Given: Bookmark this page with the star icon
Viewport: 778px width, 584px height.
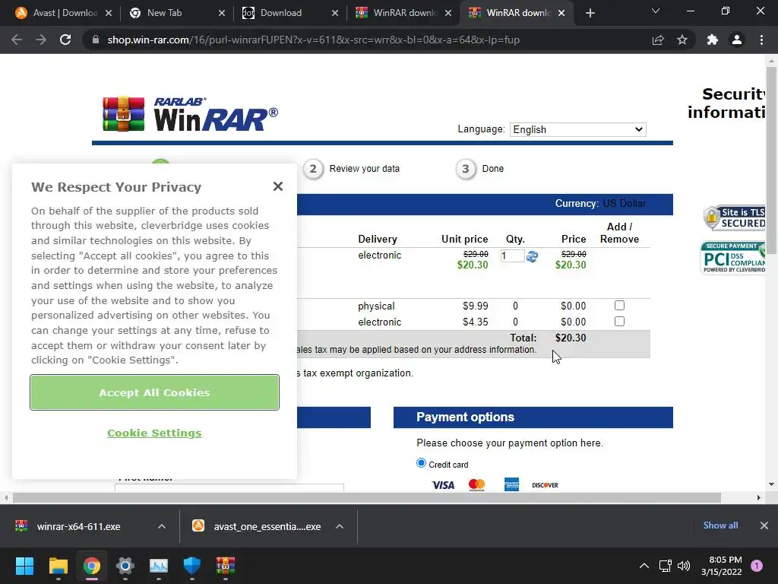Looking at the screenshot, I should [682, 40].
